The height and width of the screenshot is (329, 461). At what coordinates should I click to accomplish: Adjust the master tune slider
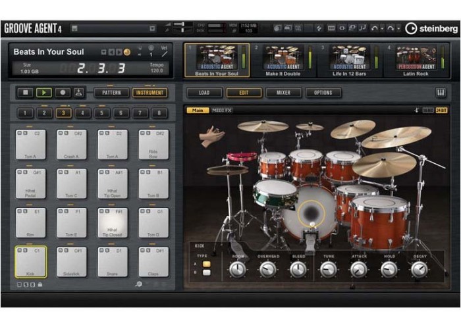(182, 30)
